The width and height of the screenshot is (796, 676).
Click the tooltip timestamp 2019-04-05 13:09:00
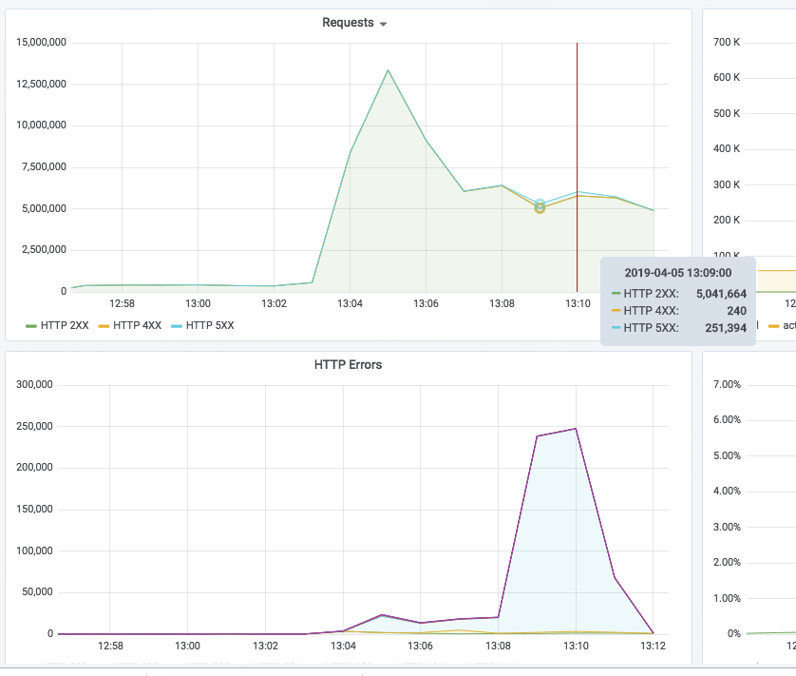click(x=677, y=273)
